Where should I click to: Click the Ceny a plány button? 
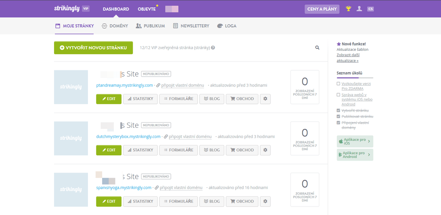322,9
